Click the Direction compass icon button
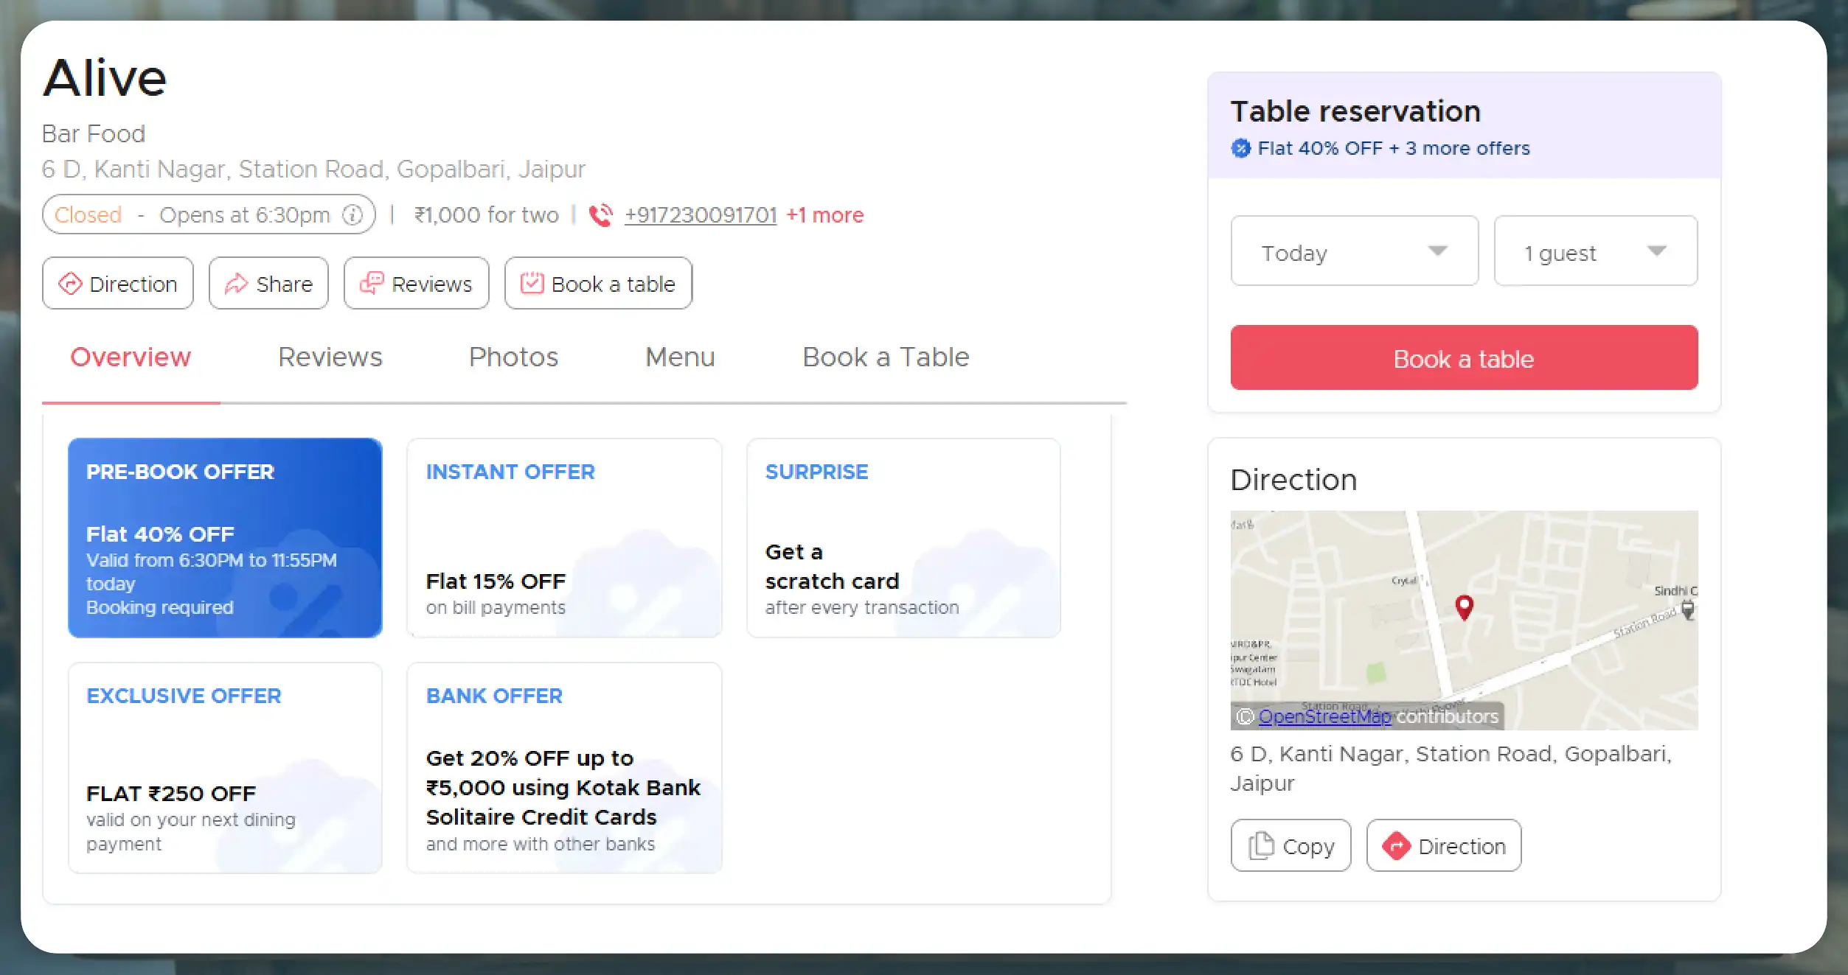Image resolution: width=1848 pixels, height=975 pixels. (x=70, y=284)
